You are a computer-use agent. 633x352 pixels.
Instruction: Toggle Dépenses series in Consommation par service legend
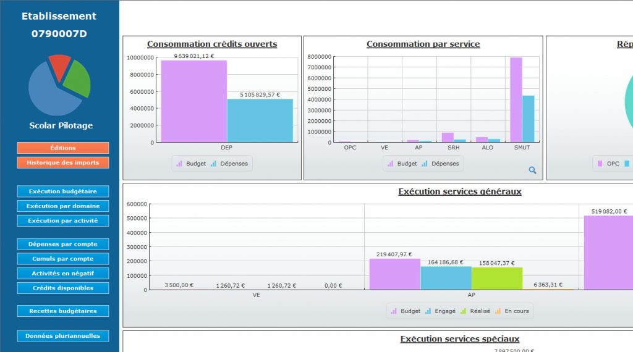point(440,164)
